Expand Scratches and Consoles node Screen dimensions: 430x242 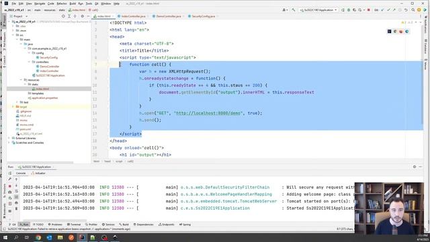9,143
